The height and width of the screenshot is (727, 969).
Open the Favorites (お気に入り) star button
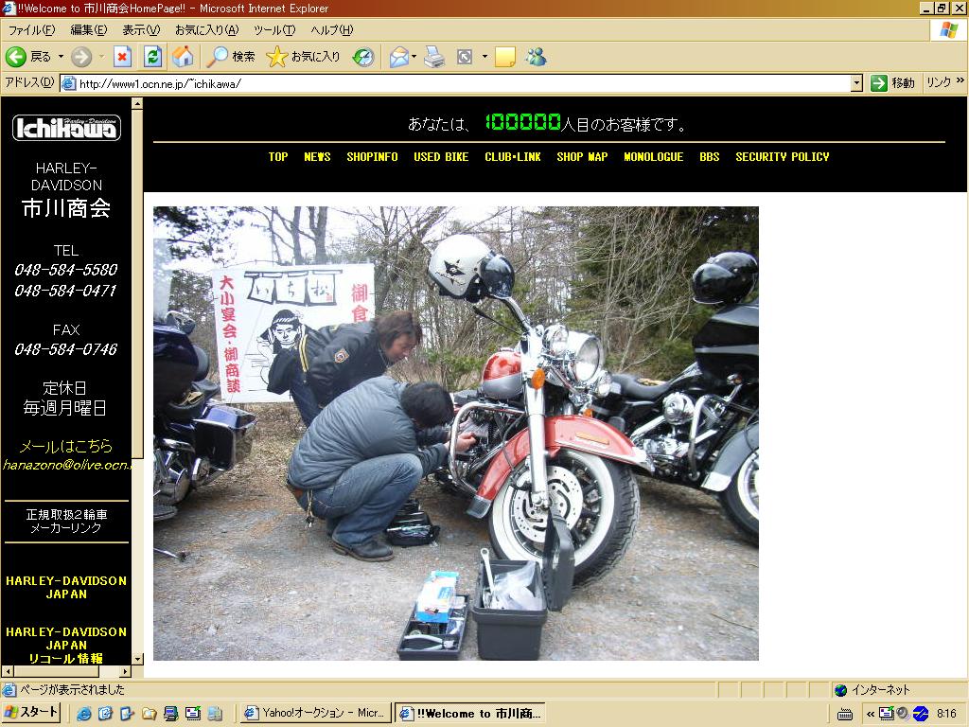(x=303, y=57)
